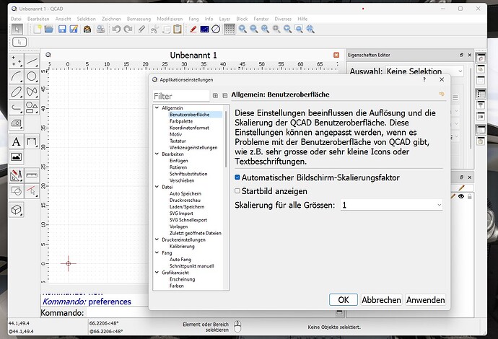Toggle draft mode circle icon
The image size is (498, 339).
click(216, 29)
